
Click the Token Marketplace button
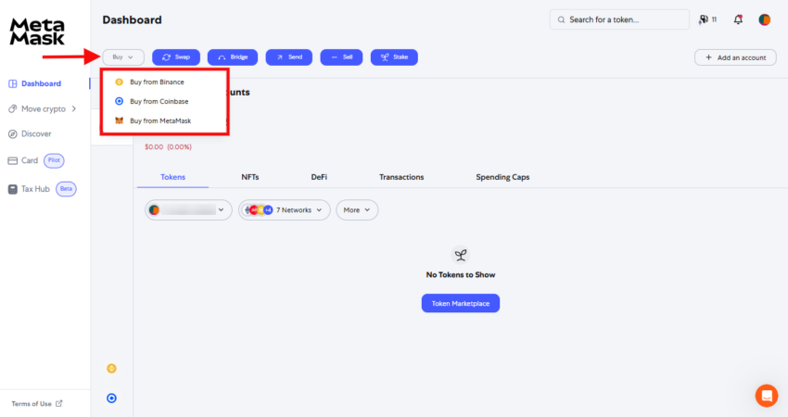coord(461,303)
